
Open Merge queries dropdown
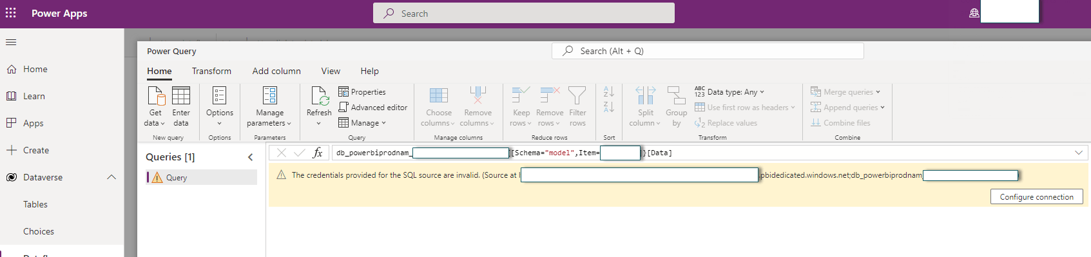[845, 92]
